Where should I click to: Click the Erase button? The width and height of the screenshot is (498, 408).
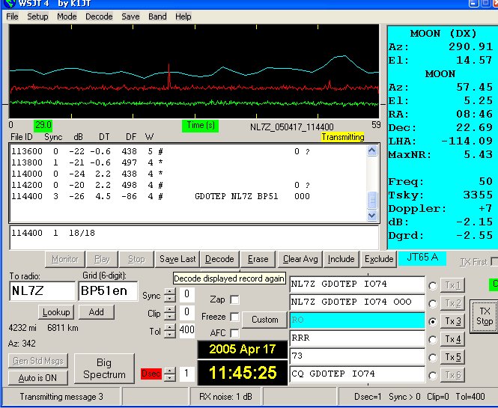coord(258,259)
